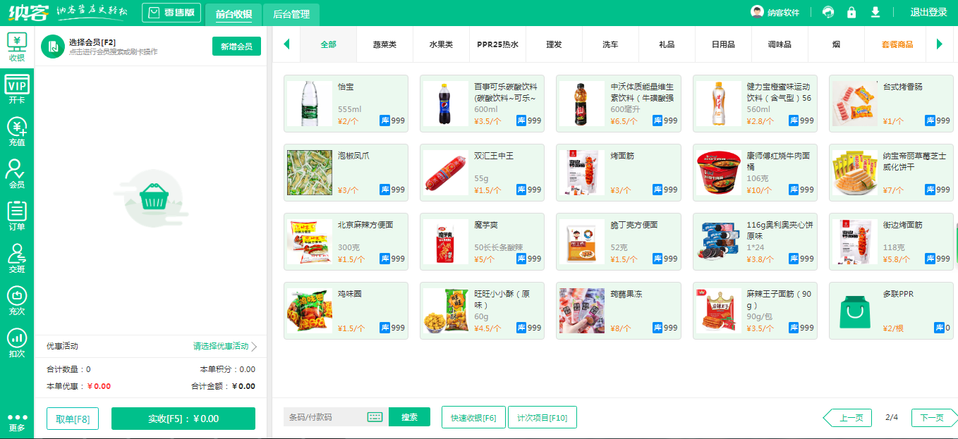958x439 pixels.
Task: Add 百事可乐 600ml product to cart
Action: (x=482, y=104)
